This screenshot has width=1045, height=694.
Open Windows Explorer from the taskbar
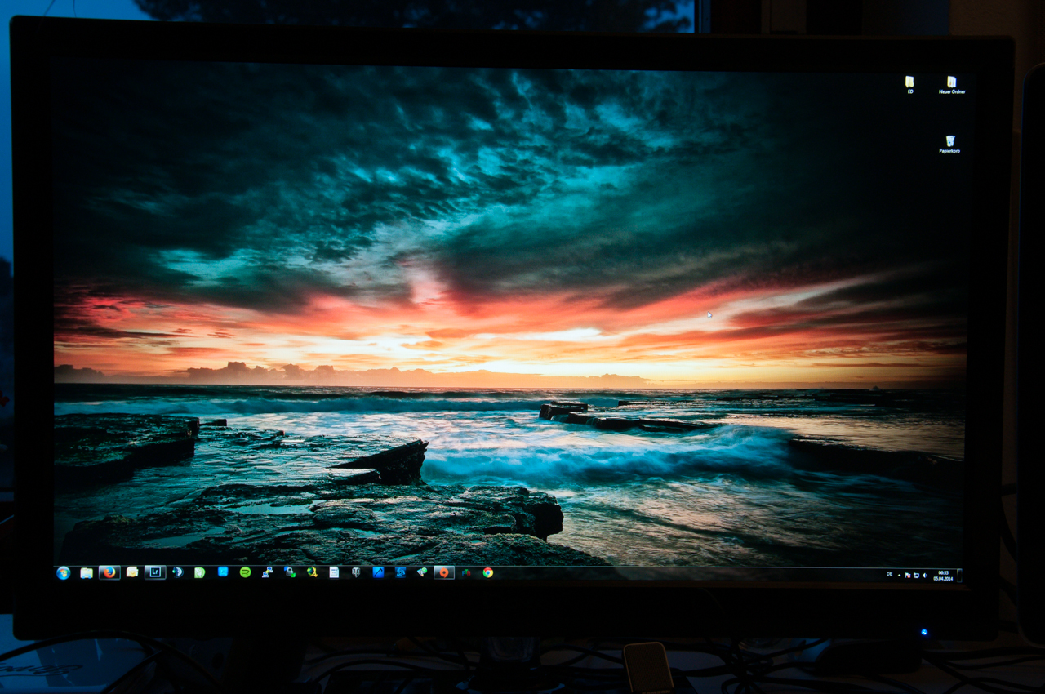87,573
